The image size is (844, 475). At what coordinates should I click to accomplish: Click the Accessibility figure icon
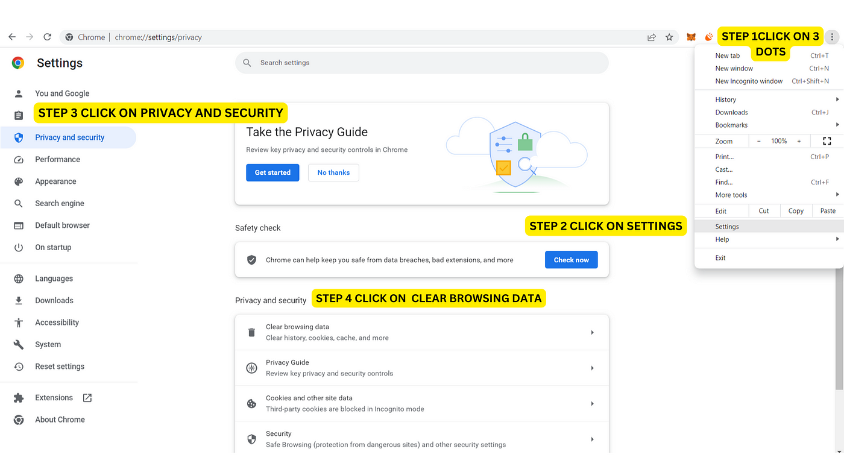[x=19, y=322]
